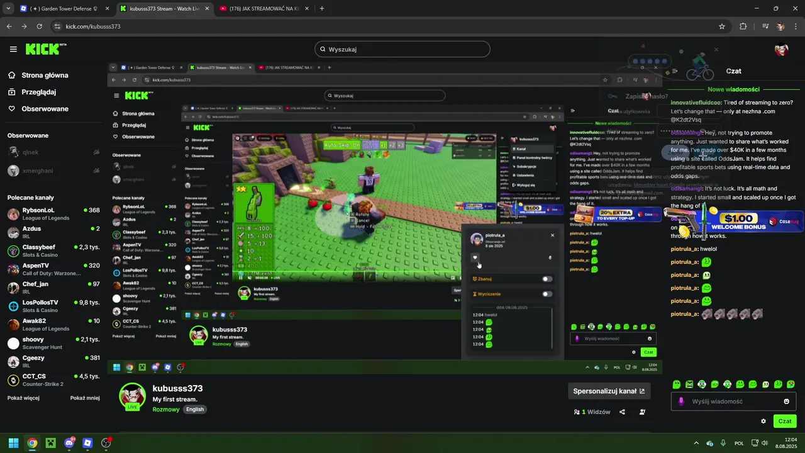Open offline followed channel qlnek
The image size is (805, 453).
pyautogui.click(x=53, y=152)
